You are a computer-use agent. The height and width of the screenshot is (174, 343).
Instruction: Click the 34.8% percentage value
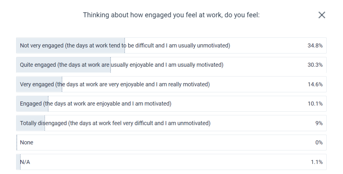tap(315, 46)
